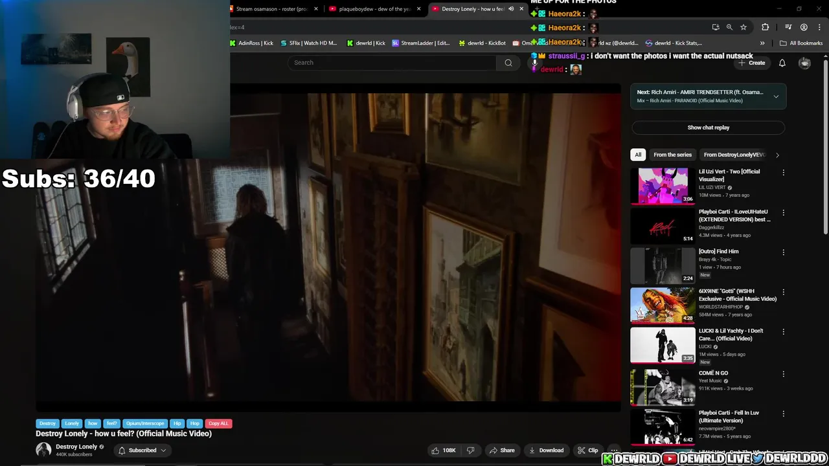Screen dimensions: 829x466
Task: Open the StreamLadder bookmark
Action: pyautogui.click(x=420, y=43)
